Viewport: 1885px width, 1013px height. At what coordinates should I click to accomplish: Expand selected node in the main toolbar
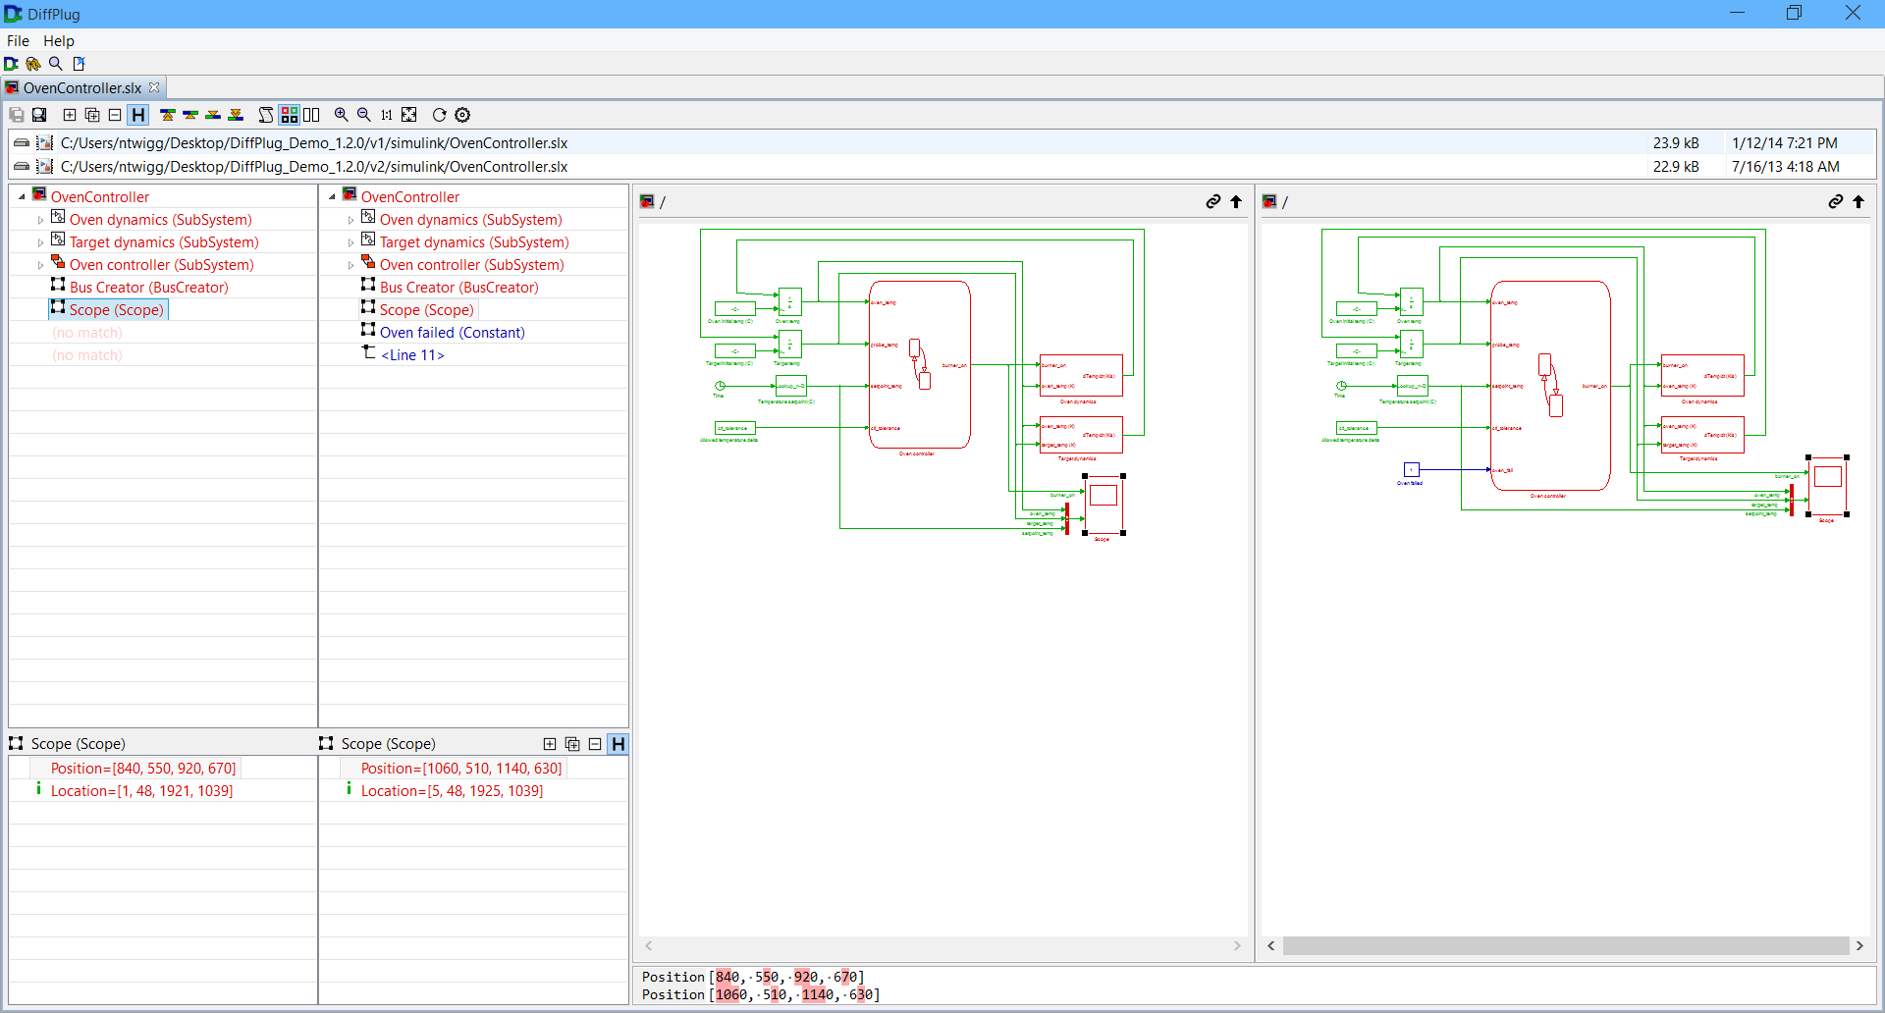click(70, 115)
